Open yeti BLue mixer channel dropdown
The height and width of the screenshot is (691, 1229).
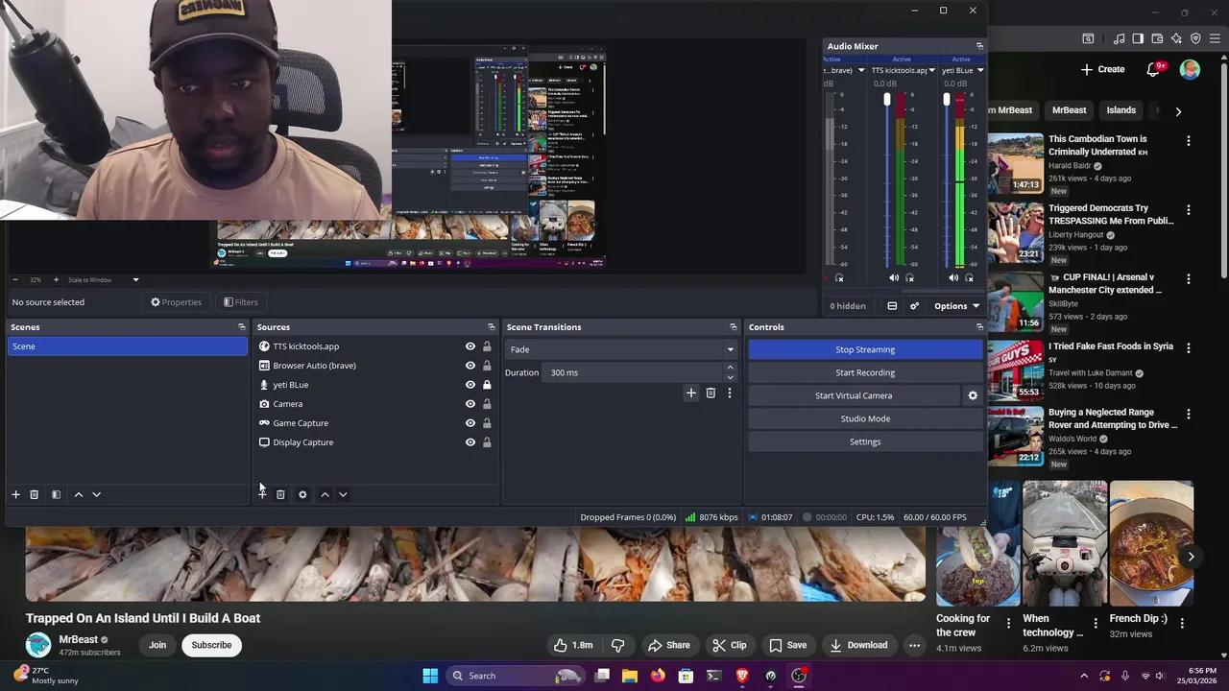979,70
